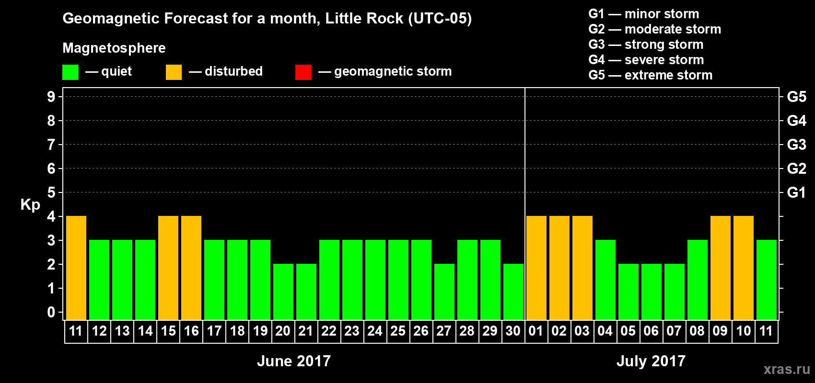Click the July date label 04

click(605, 331)
